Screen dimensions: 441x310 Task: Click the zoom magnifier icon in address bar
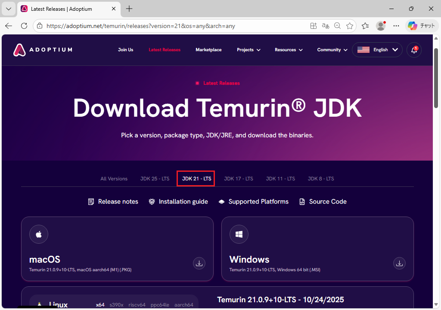click(x=338, y=26)
